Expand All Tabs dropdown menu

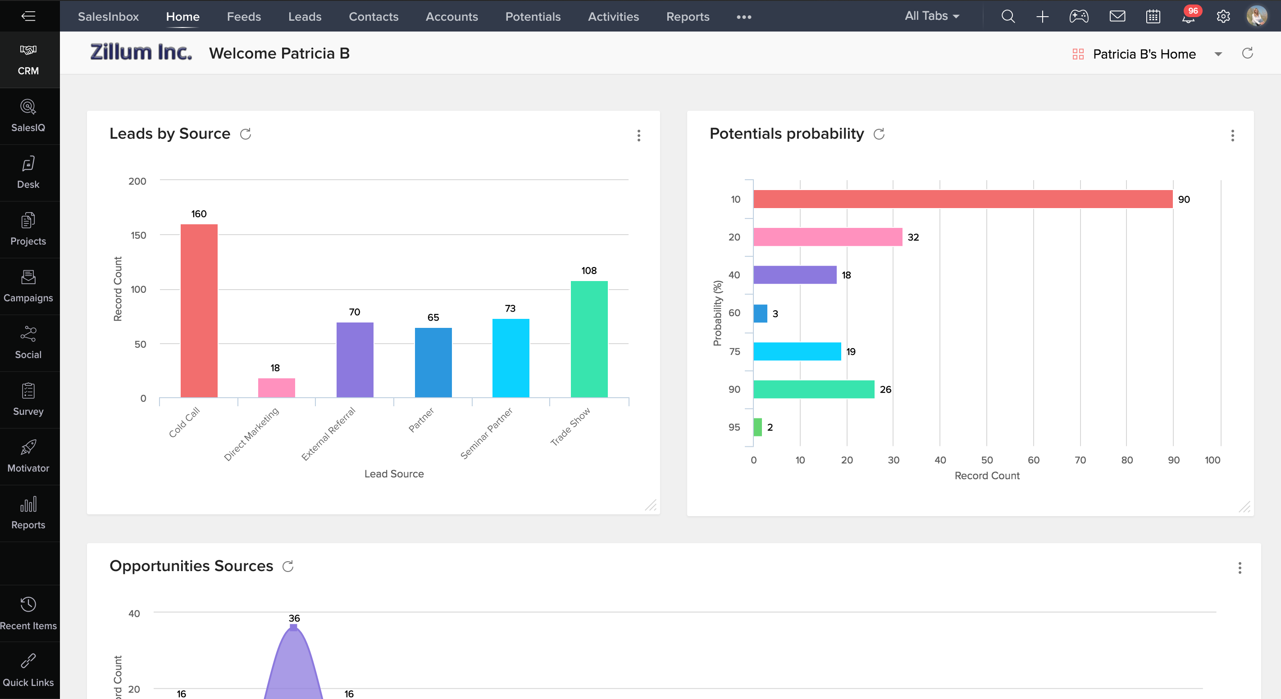coord(931,16)
